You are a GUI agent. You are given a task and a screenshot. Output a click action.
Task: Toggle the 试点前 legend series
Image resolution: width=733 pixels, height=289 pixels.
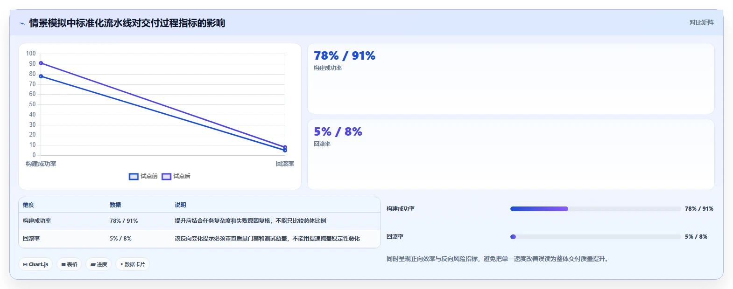(143, 176)
